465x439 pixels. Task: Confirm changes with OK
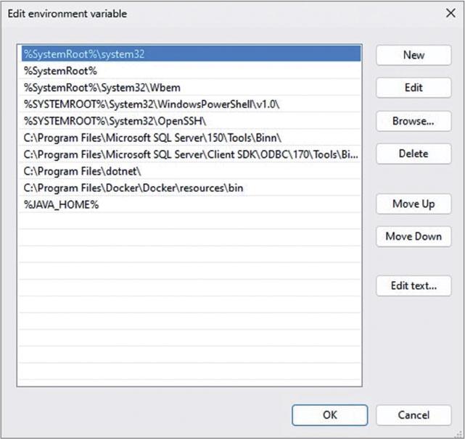tap(329, 415)
